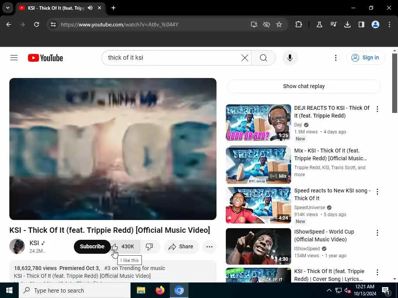398x298 pixels.
Task: Click the browser address bar URL
Action: point(120,24)
